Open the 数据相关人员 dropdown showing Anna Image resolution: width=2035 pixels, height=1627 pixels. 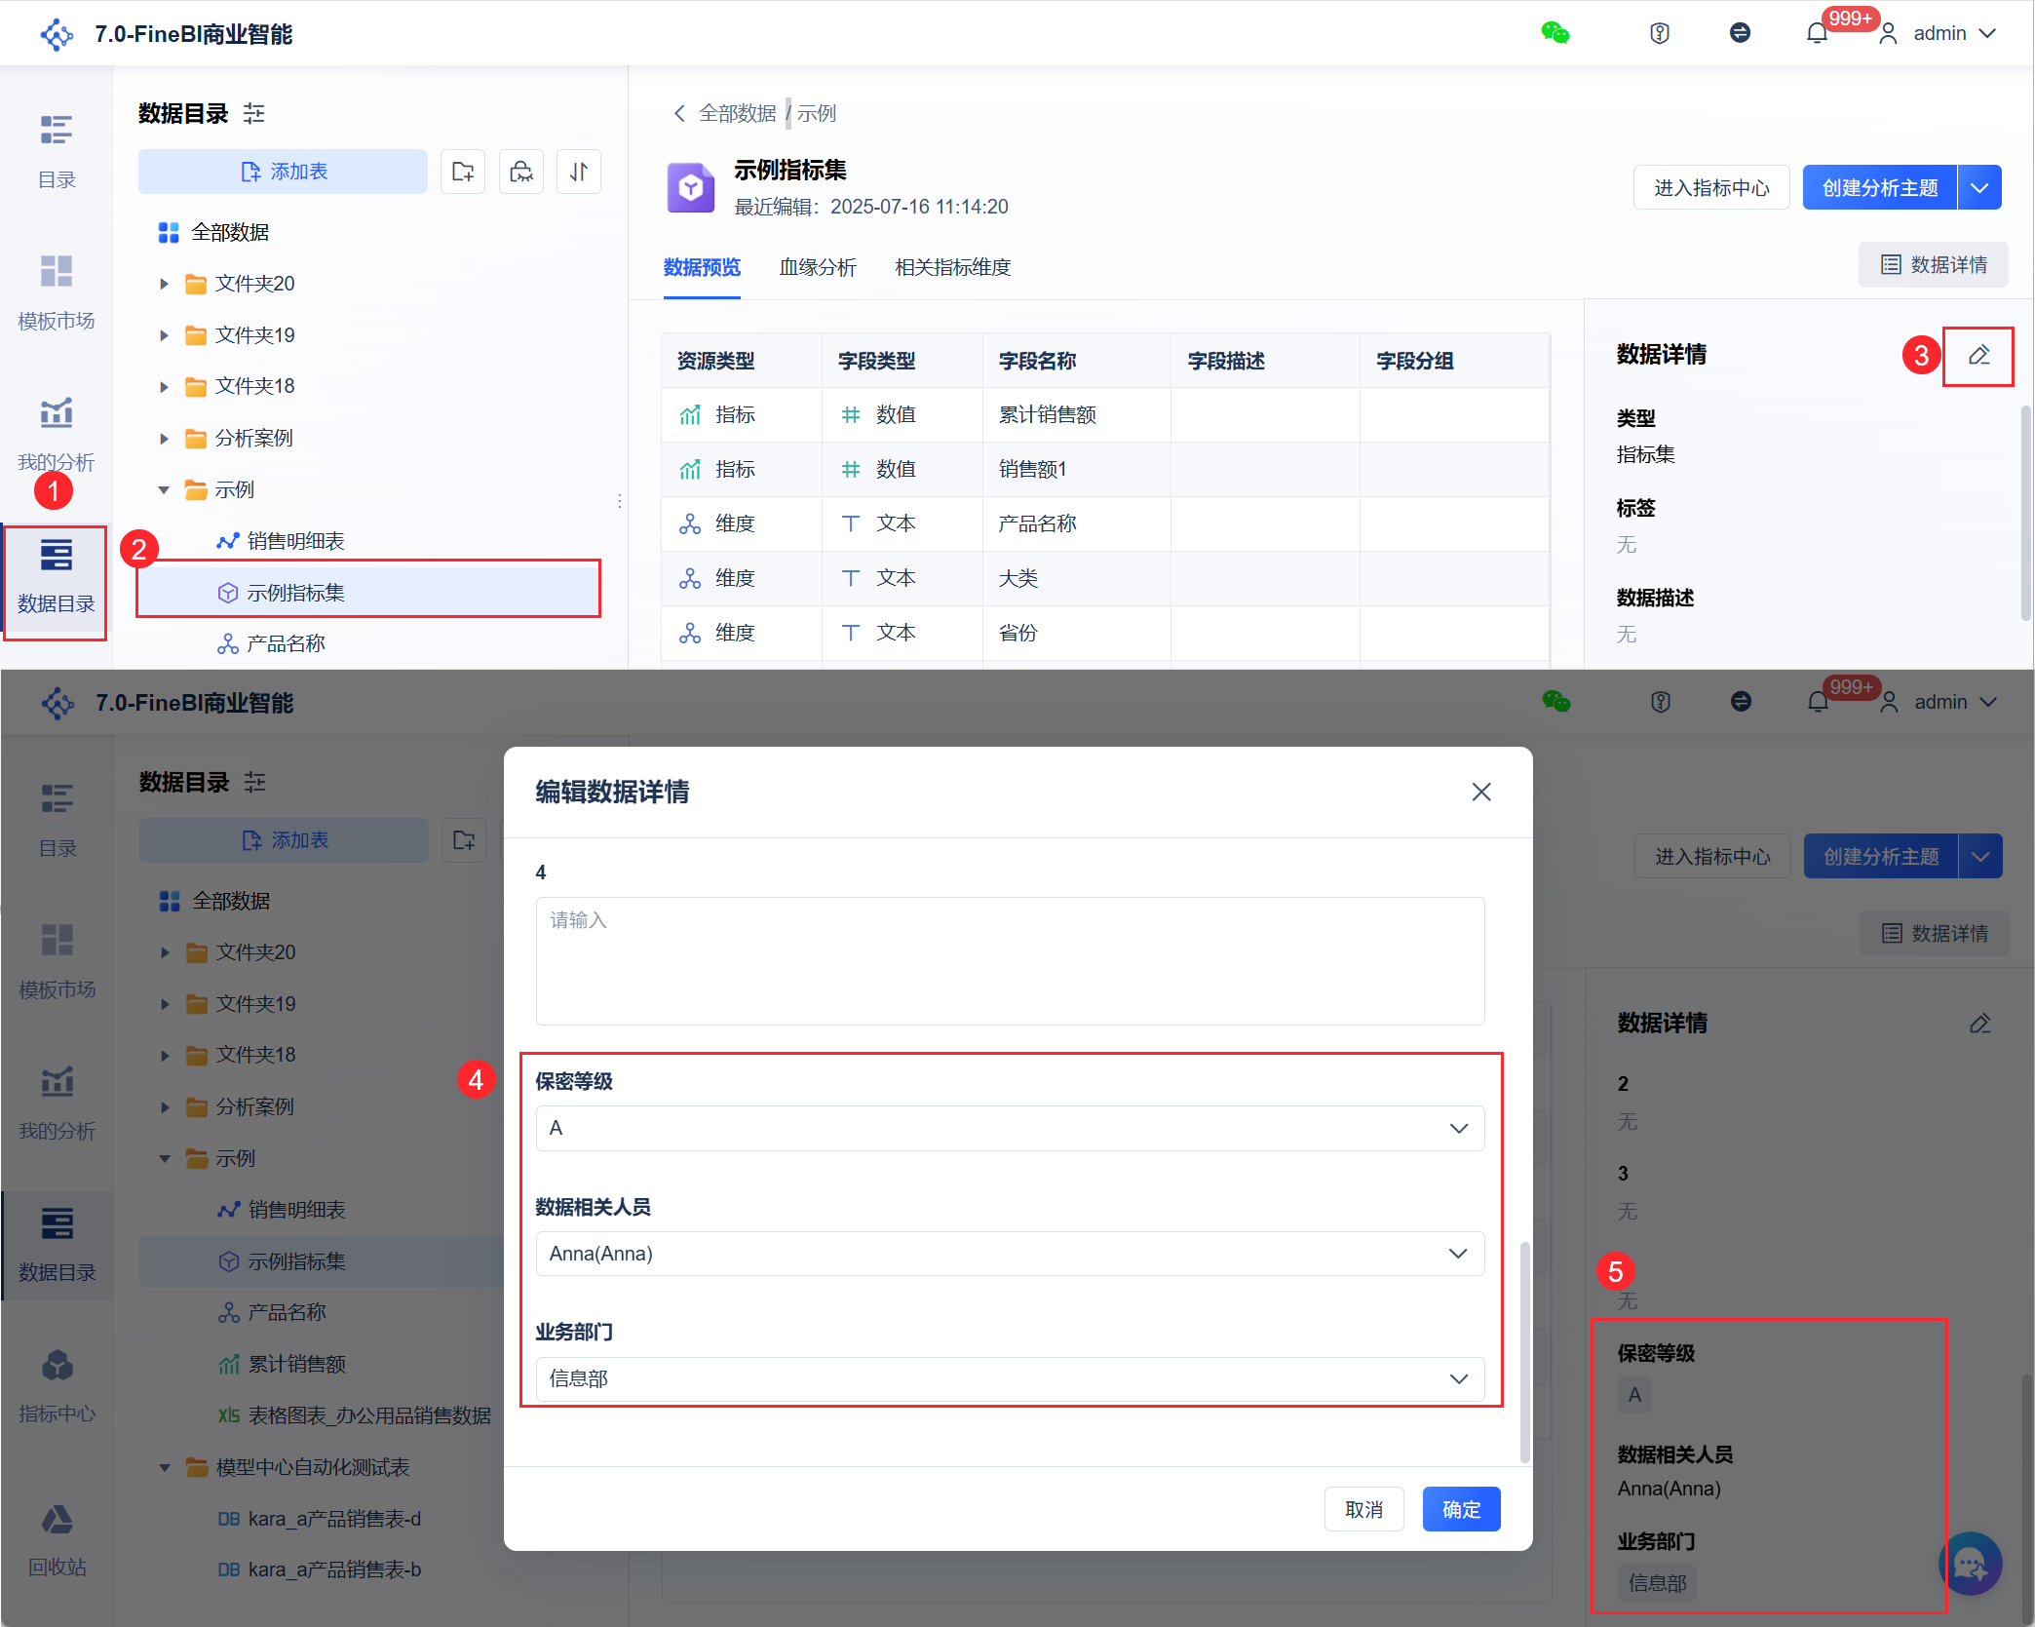click(1010, 1254)
